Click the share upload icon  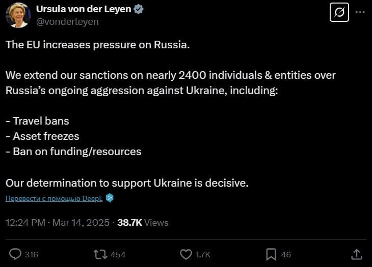[357, 254]
